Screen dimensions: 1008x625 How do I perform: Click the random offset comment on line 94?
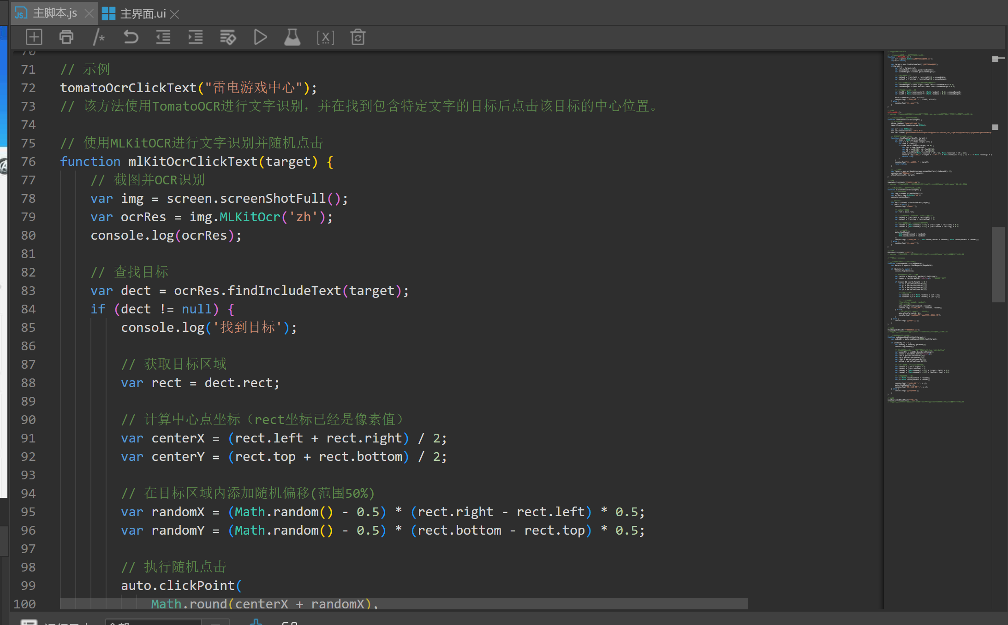[x=248, y=494]
